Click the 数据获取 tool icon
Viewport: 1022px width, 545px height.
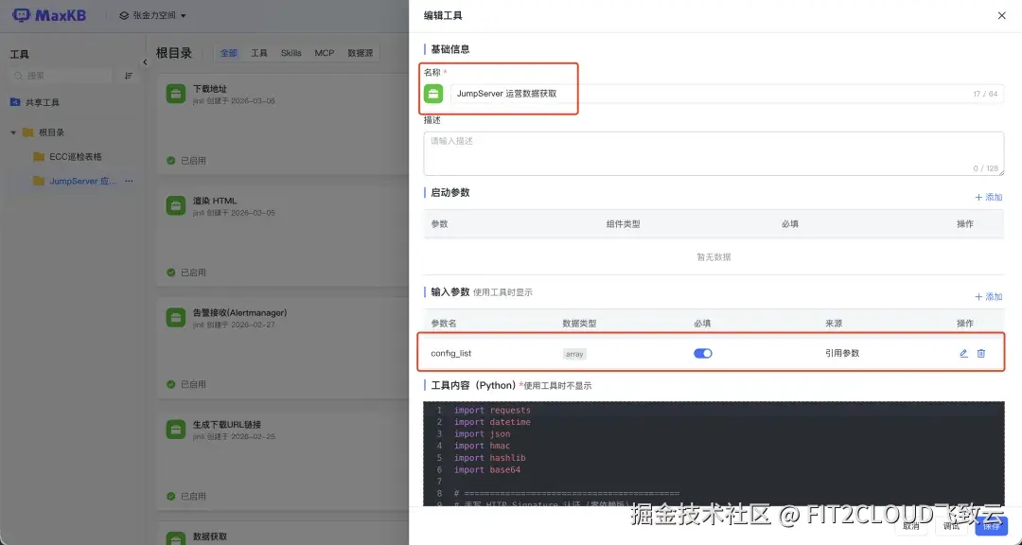tap(175, 538)
